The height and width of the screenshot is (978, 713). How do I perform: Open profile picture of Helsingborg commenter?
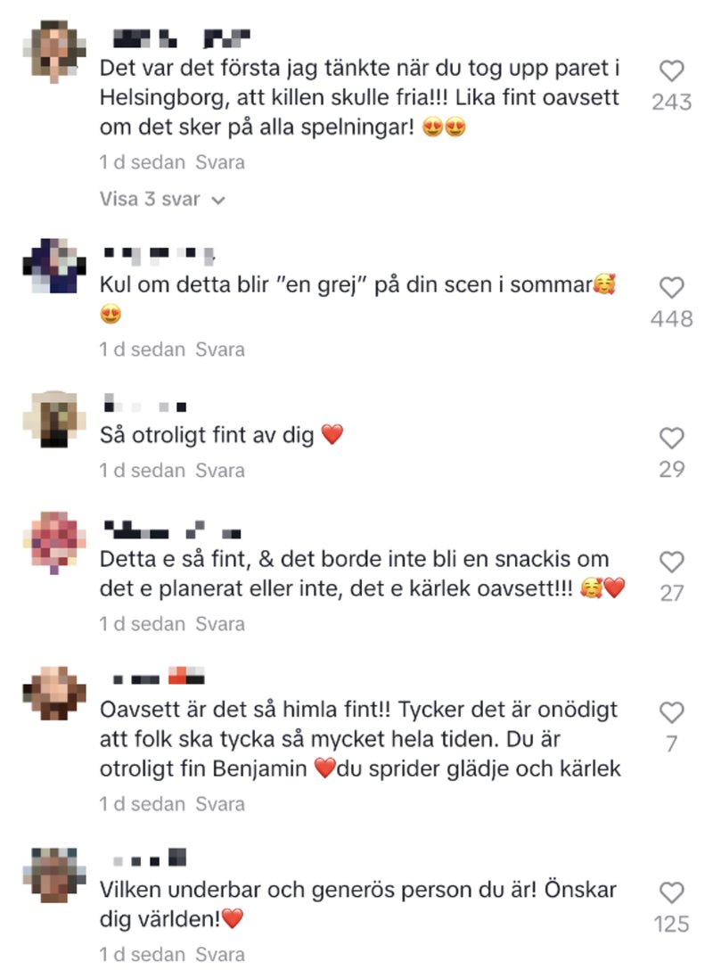(x=54, y=51)
